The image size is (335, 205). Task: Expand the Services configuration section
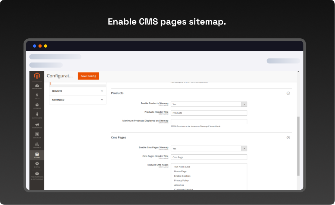(78, 91)
